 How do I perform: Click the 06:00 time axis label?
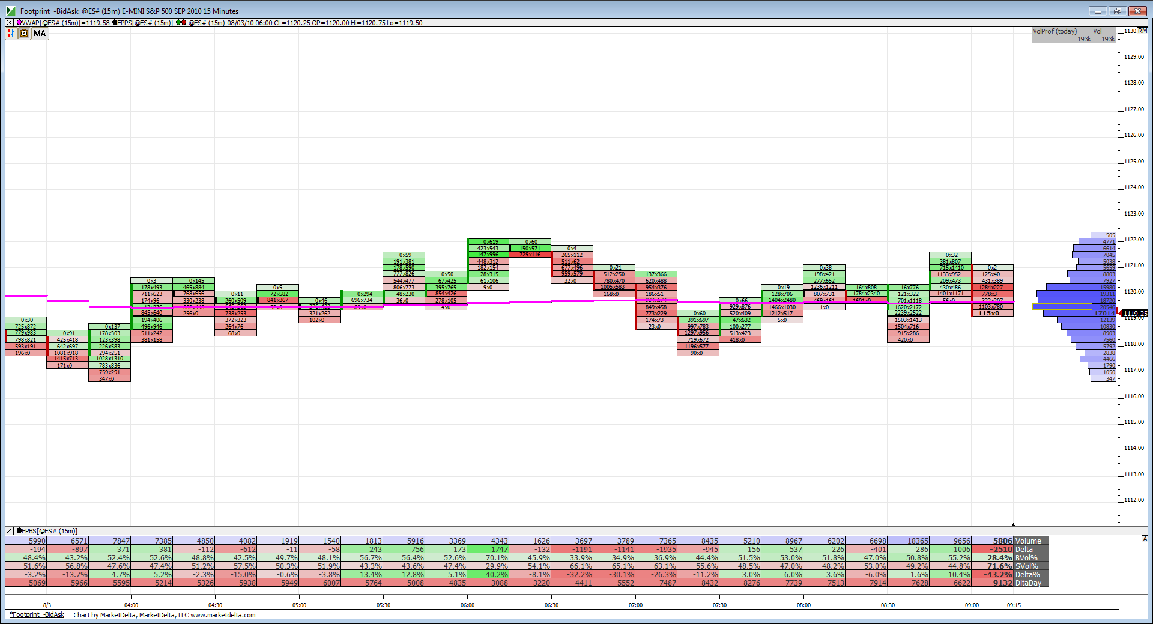point(467,605)
